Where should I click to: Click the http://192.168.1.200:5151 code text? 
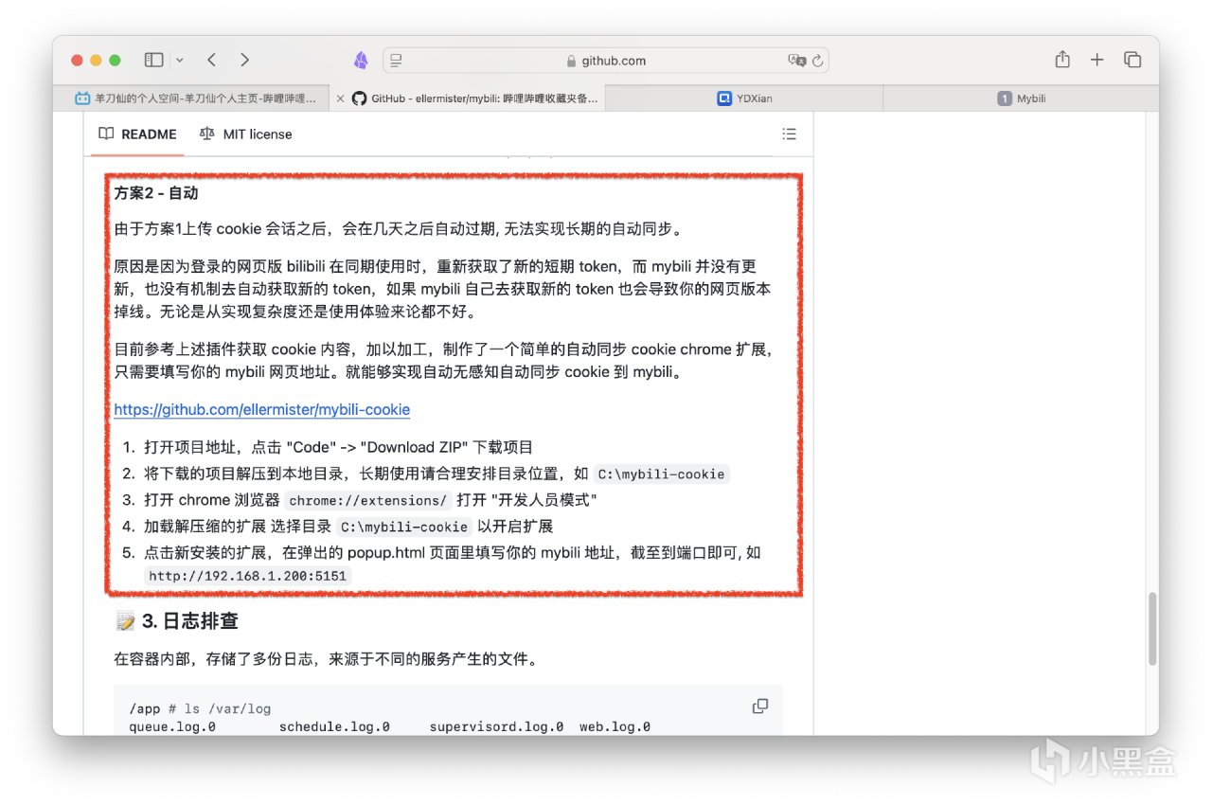249,575
